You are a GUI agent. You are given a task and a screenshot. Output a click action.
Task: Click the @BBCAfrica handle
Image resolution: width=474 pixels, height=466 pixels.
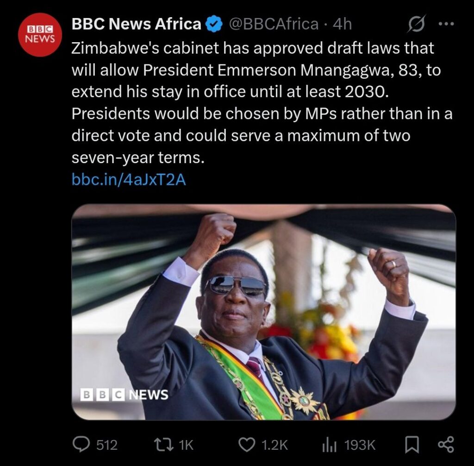click(274, 24)
